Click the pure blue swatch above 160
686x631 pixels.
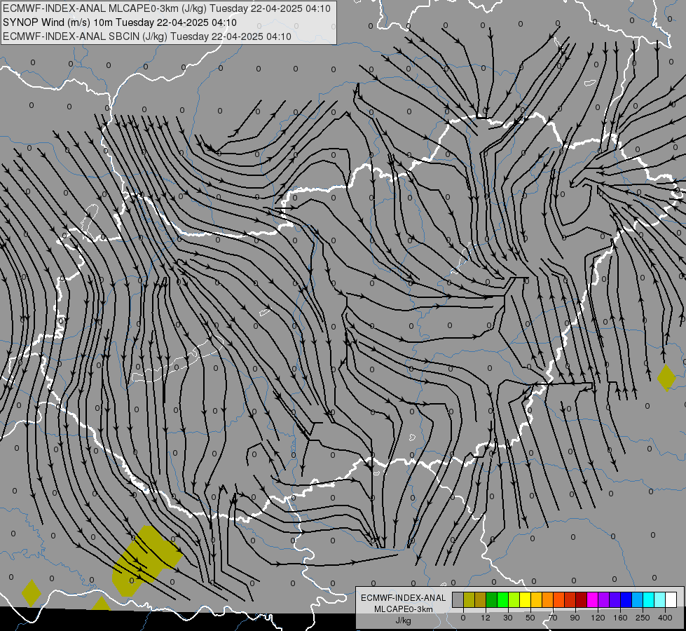point(626,599)
